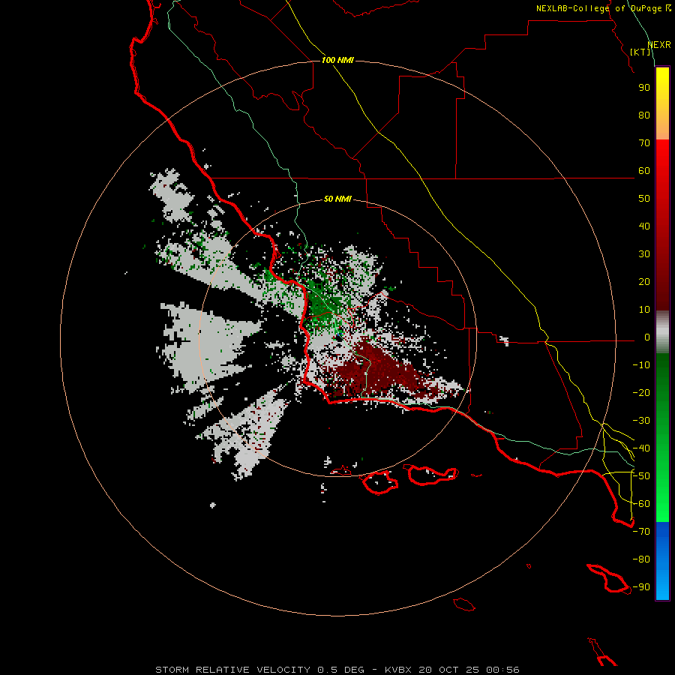
Task: Click the '50 NMI' range ring label
Action: click(337, 199)
